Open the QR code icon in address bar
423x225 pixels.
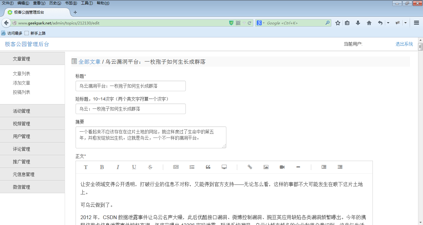pos(238,23)
